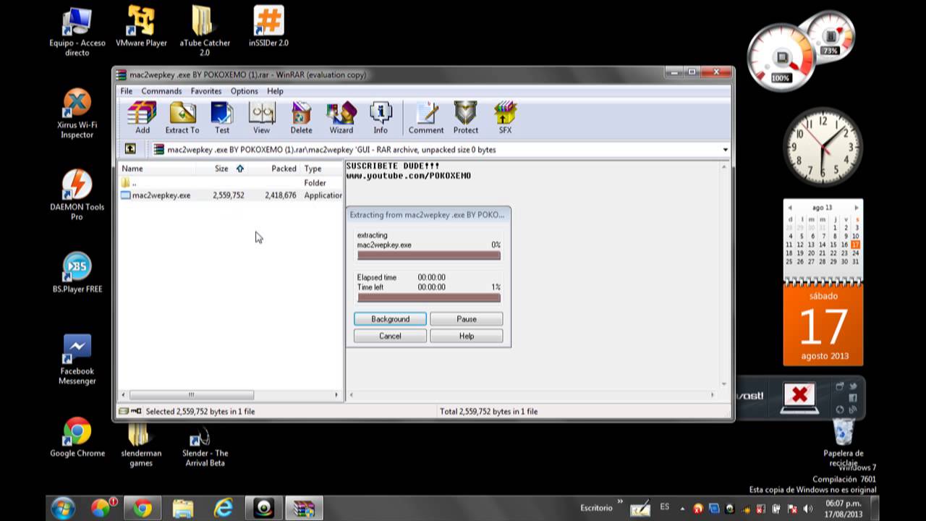Sort files by the Size column
Viewport: 926px width, 521px height.
(222, 169)
